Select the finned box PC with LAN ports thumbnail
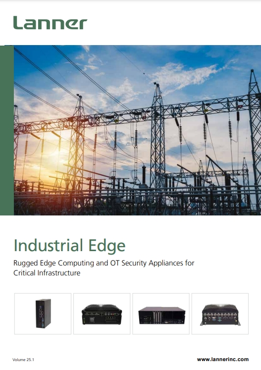 point(102,314)
